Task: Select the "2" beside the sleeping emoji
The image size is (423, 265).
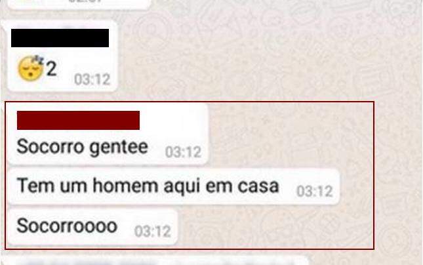Action: (52, 69)
